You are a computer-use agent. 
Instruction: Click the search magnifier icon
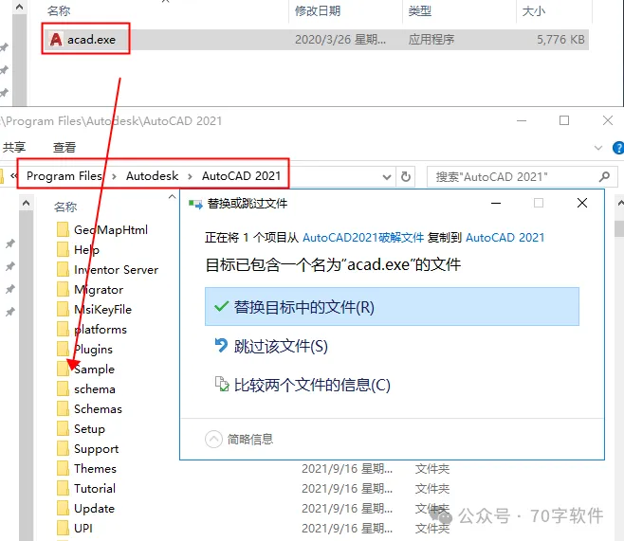(x=604, y=176)
